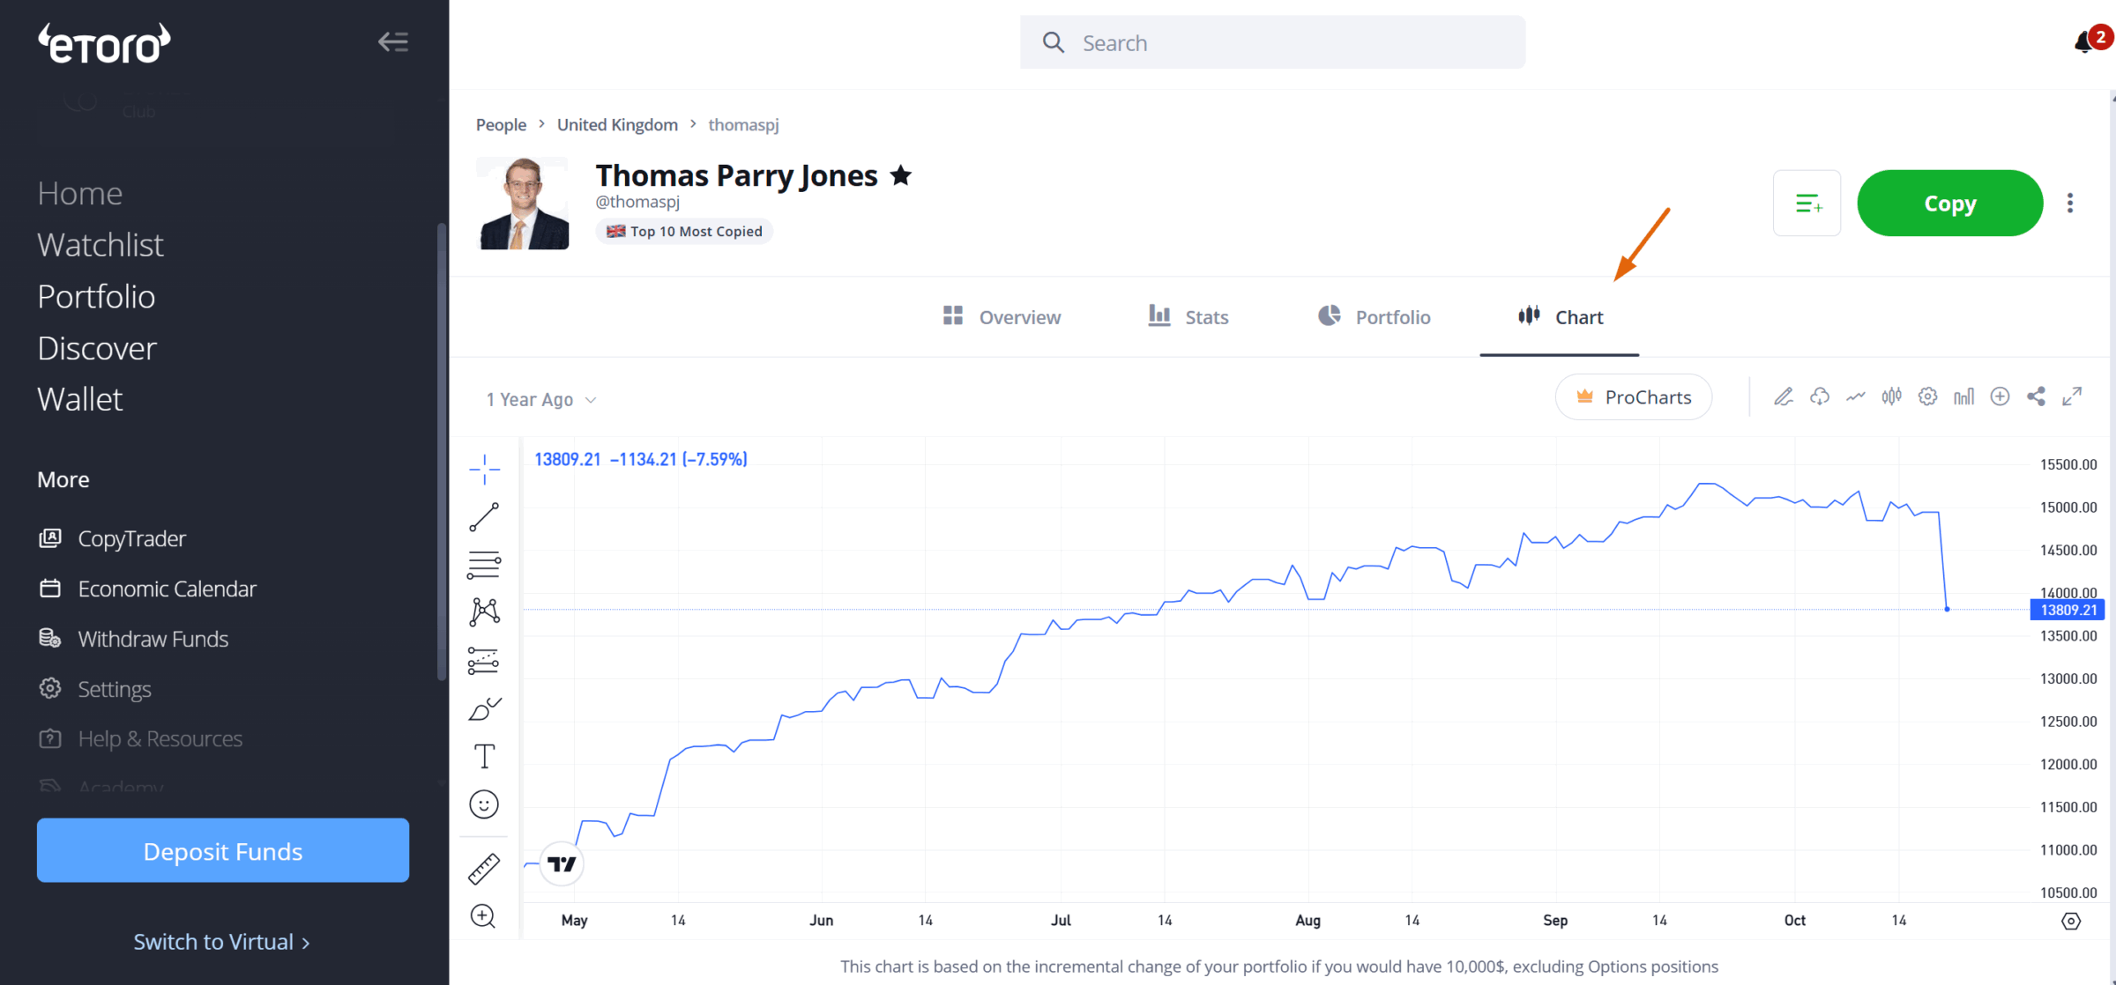This screenshot has height=985, width=2116.
Task: Toggle favorite star next to Thomas Parry Jones
Action: (x=900, y=175)
